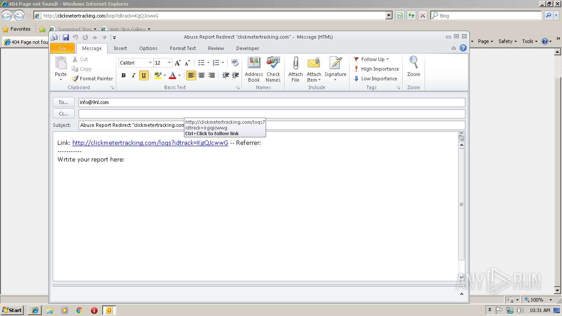Follow the clickmetertracking.com link in body
This screenshot has height=316, width=562.
pos(150,143)
